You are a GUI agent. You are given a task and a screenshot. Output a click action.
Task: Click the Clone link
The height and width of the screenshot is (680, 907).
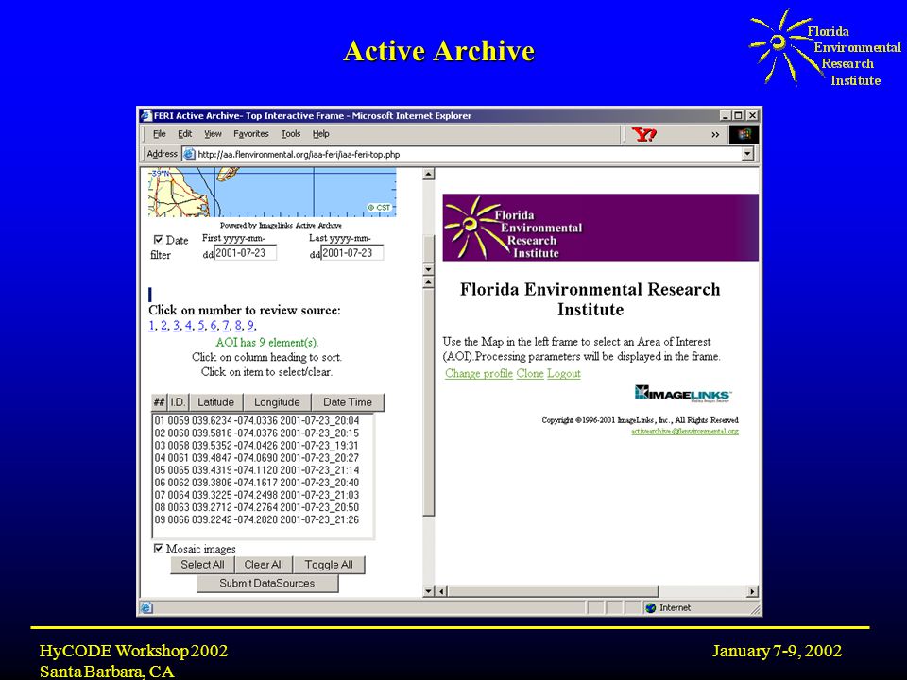[x=530, y=374]
